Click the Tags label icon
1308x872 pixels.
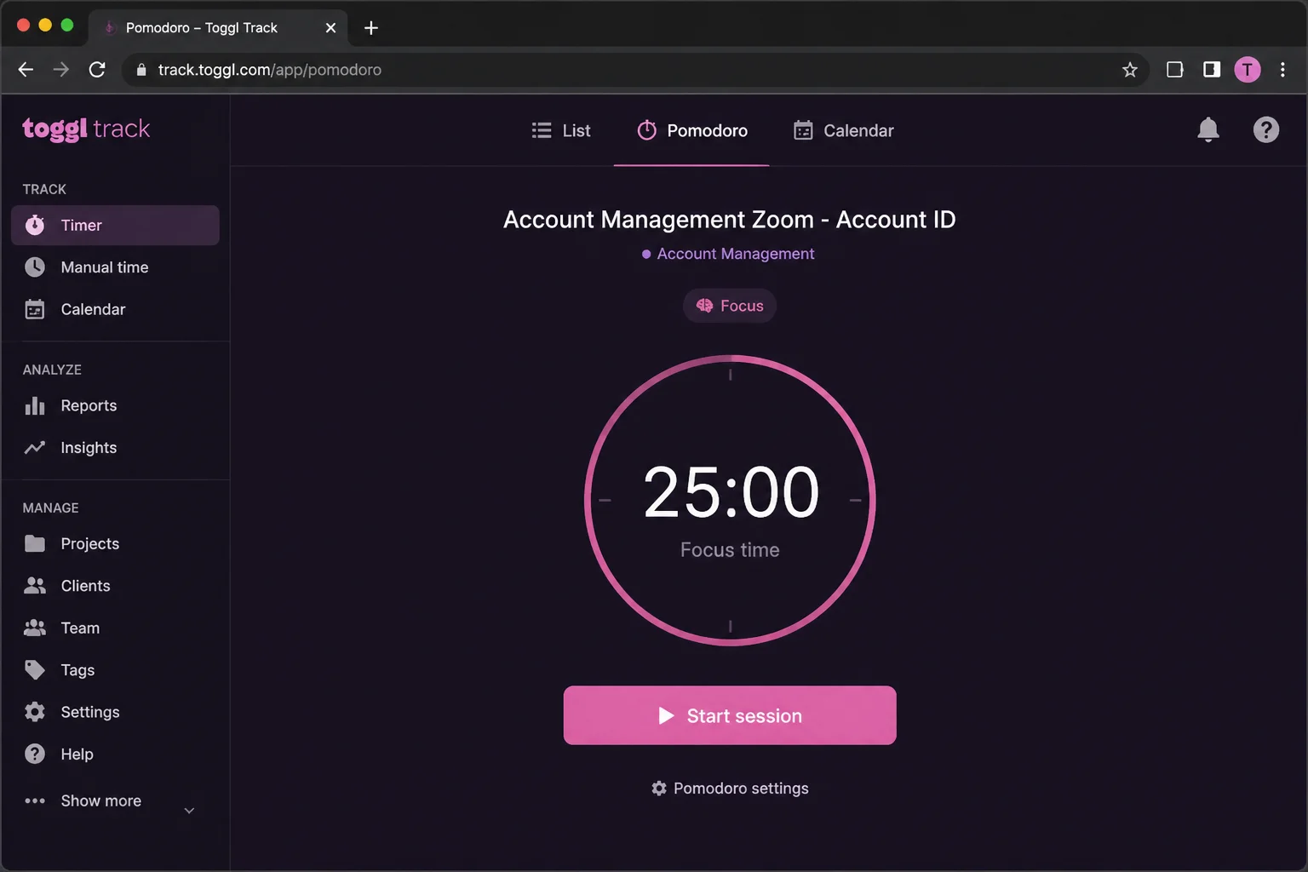[35, 670]
